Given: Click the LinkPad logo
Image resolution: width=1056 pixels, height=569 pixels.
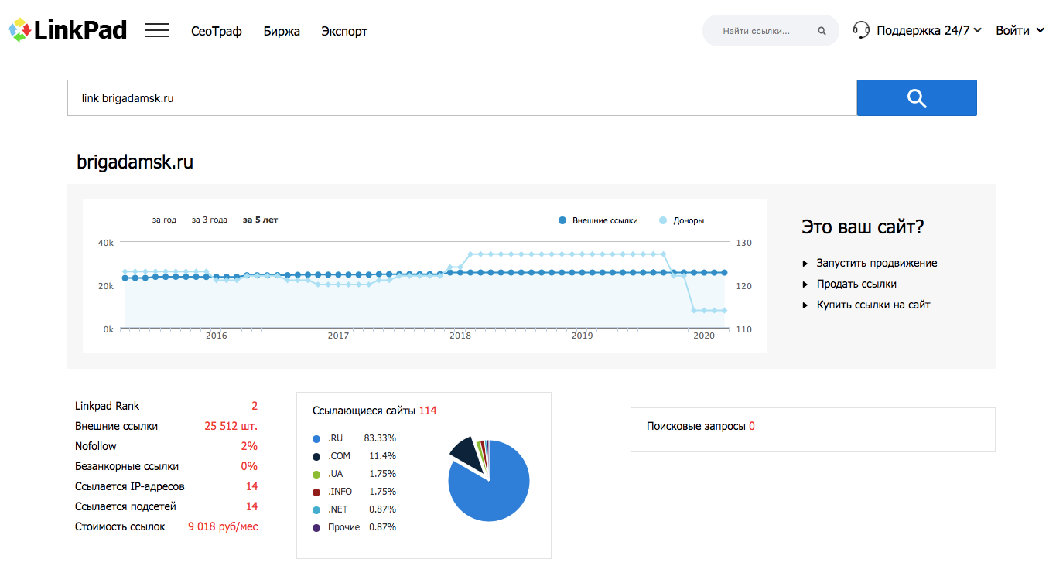Looking at the screenshot, I should pyautogui.click(x=67, y=30).
